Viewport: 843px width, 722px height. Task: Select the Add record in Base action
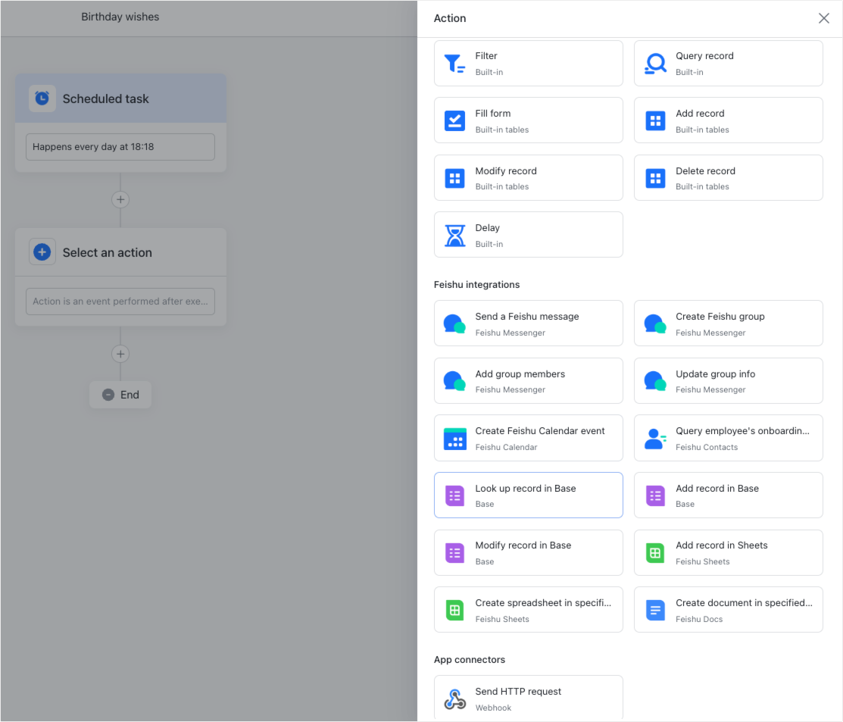click(728, 495)
